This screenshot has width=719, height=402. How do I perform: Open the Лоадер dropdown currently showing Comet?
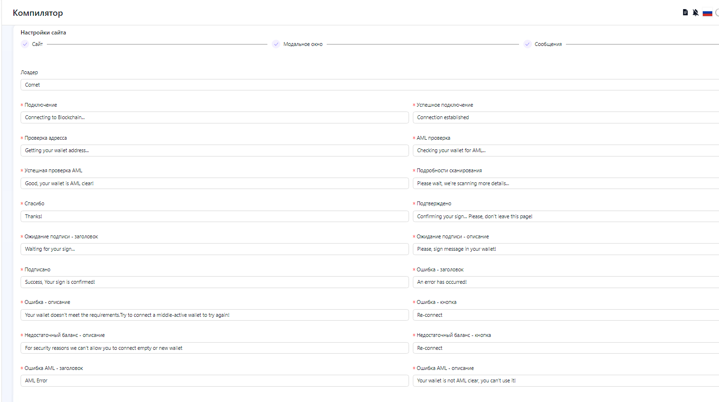(x=191, y=84)
